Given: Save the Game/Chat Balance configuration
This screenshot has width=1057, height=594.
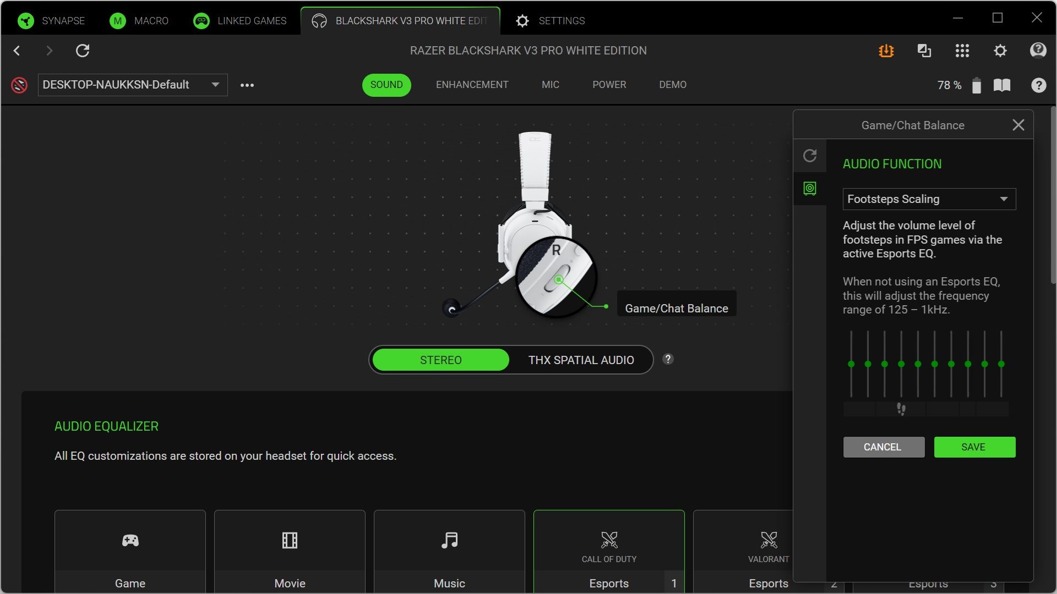Looking at the screenshot, I should pyautogui.click(x=974, y=447).
